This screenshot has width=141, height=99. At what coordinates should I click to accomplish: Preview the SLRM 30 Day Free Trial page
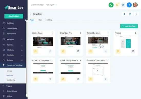[x=78, y=79]
